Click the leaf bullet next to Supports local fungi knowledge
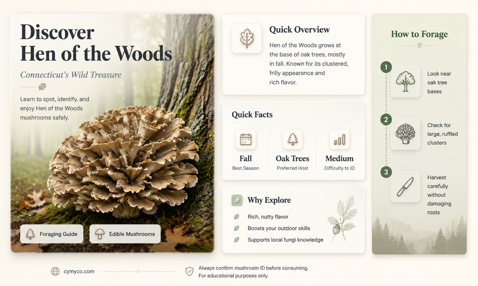This screenshot has width=478, height=286. click(x=236, y=240)
